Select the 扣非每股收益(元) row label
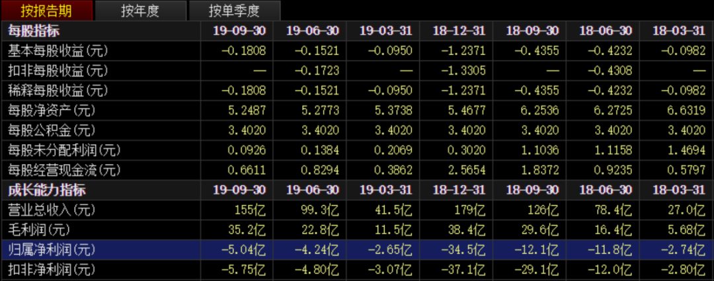This screenshot has width=714, height=281. (58, 71)
